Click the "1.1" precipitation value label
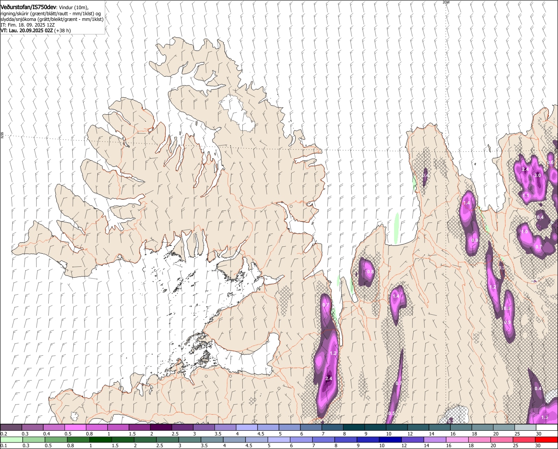Viewport: 558px width, 449px height. click(526, 196)
